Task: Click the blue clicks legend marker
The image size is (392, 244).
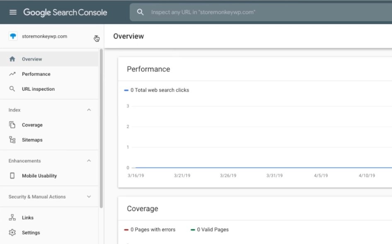Action: click(126, 90)
